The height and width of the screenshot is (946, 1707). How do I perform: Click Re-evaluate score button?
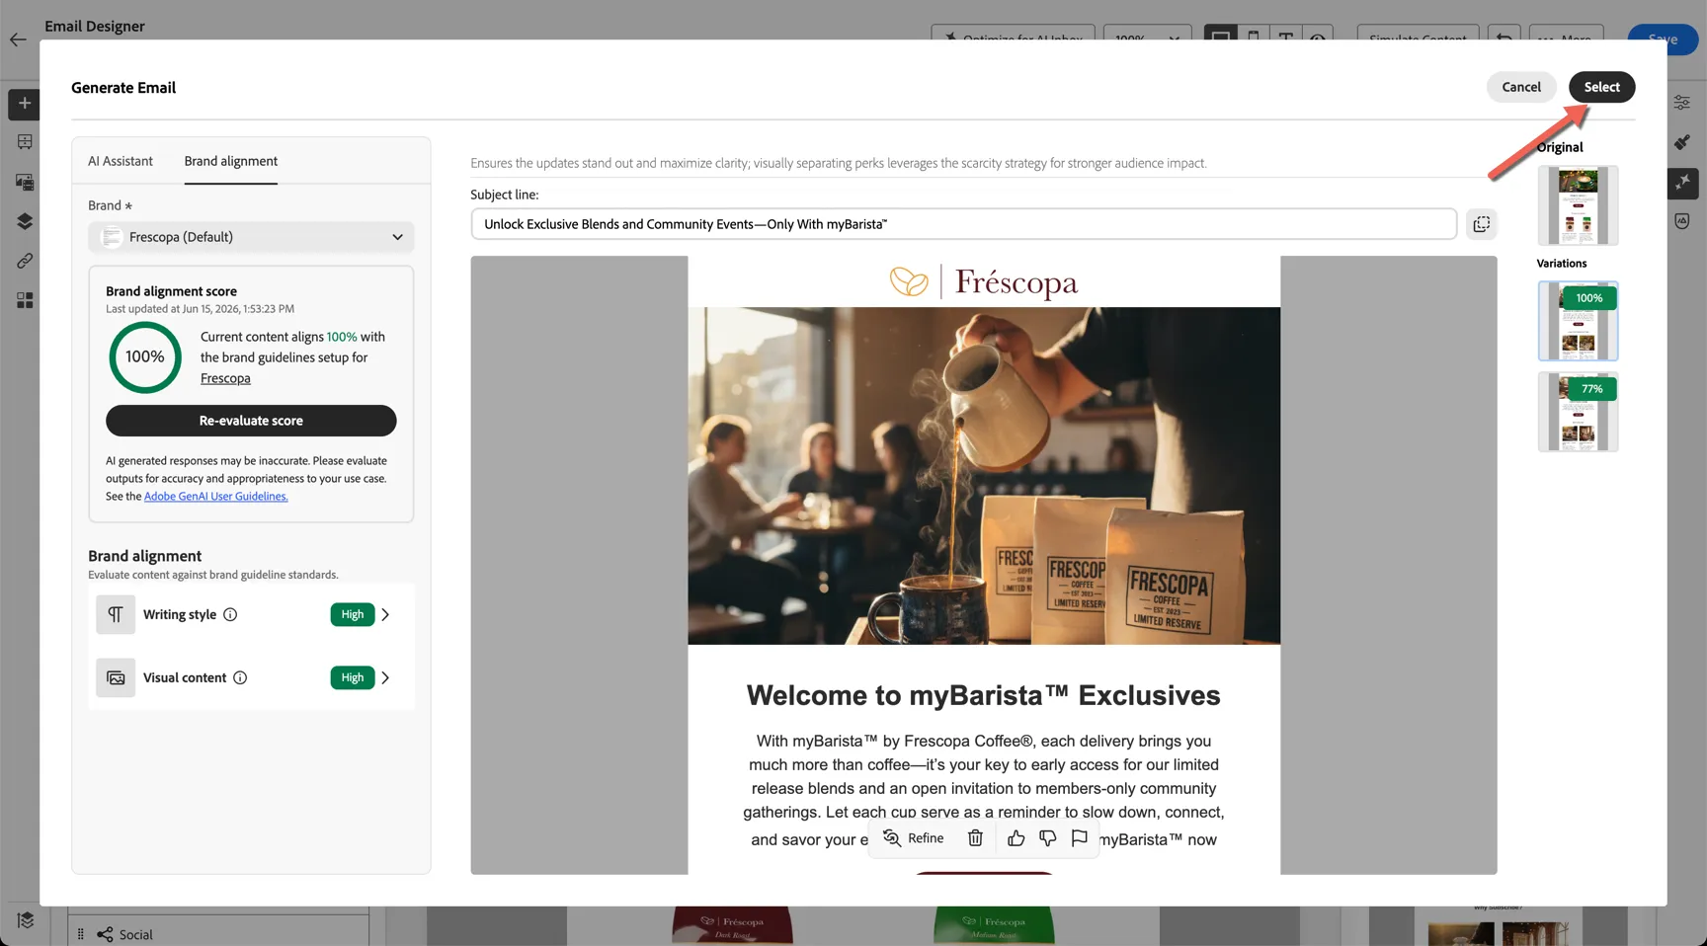pyautogui.click(x=251, y=421)
